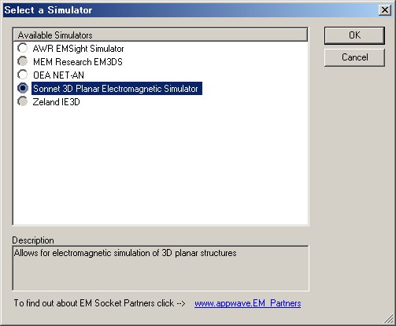Viewport: 396px width, 326px height.
Task: Click the Zeland IE3D label text
Action: point(56,102)
